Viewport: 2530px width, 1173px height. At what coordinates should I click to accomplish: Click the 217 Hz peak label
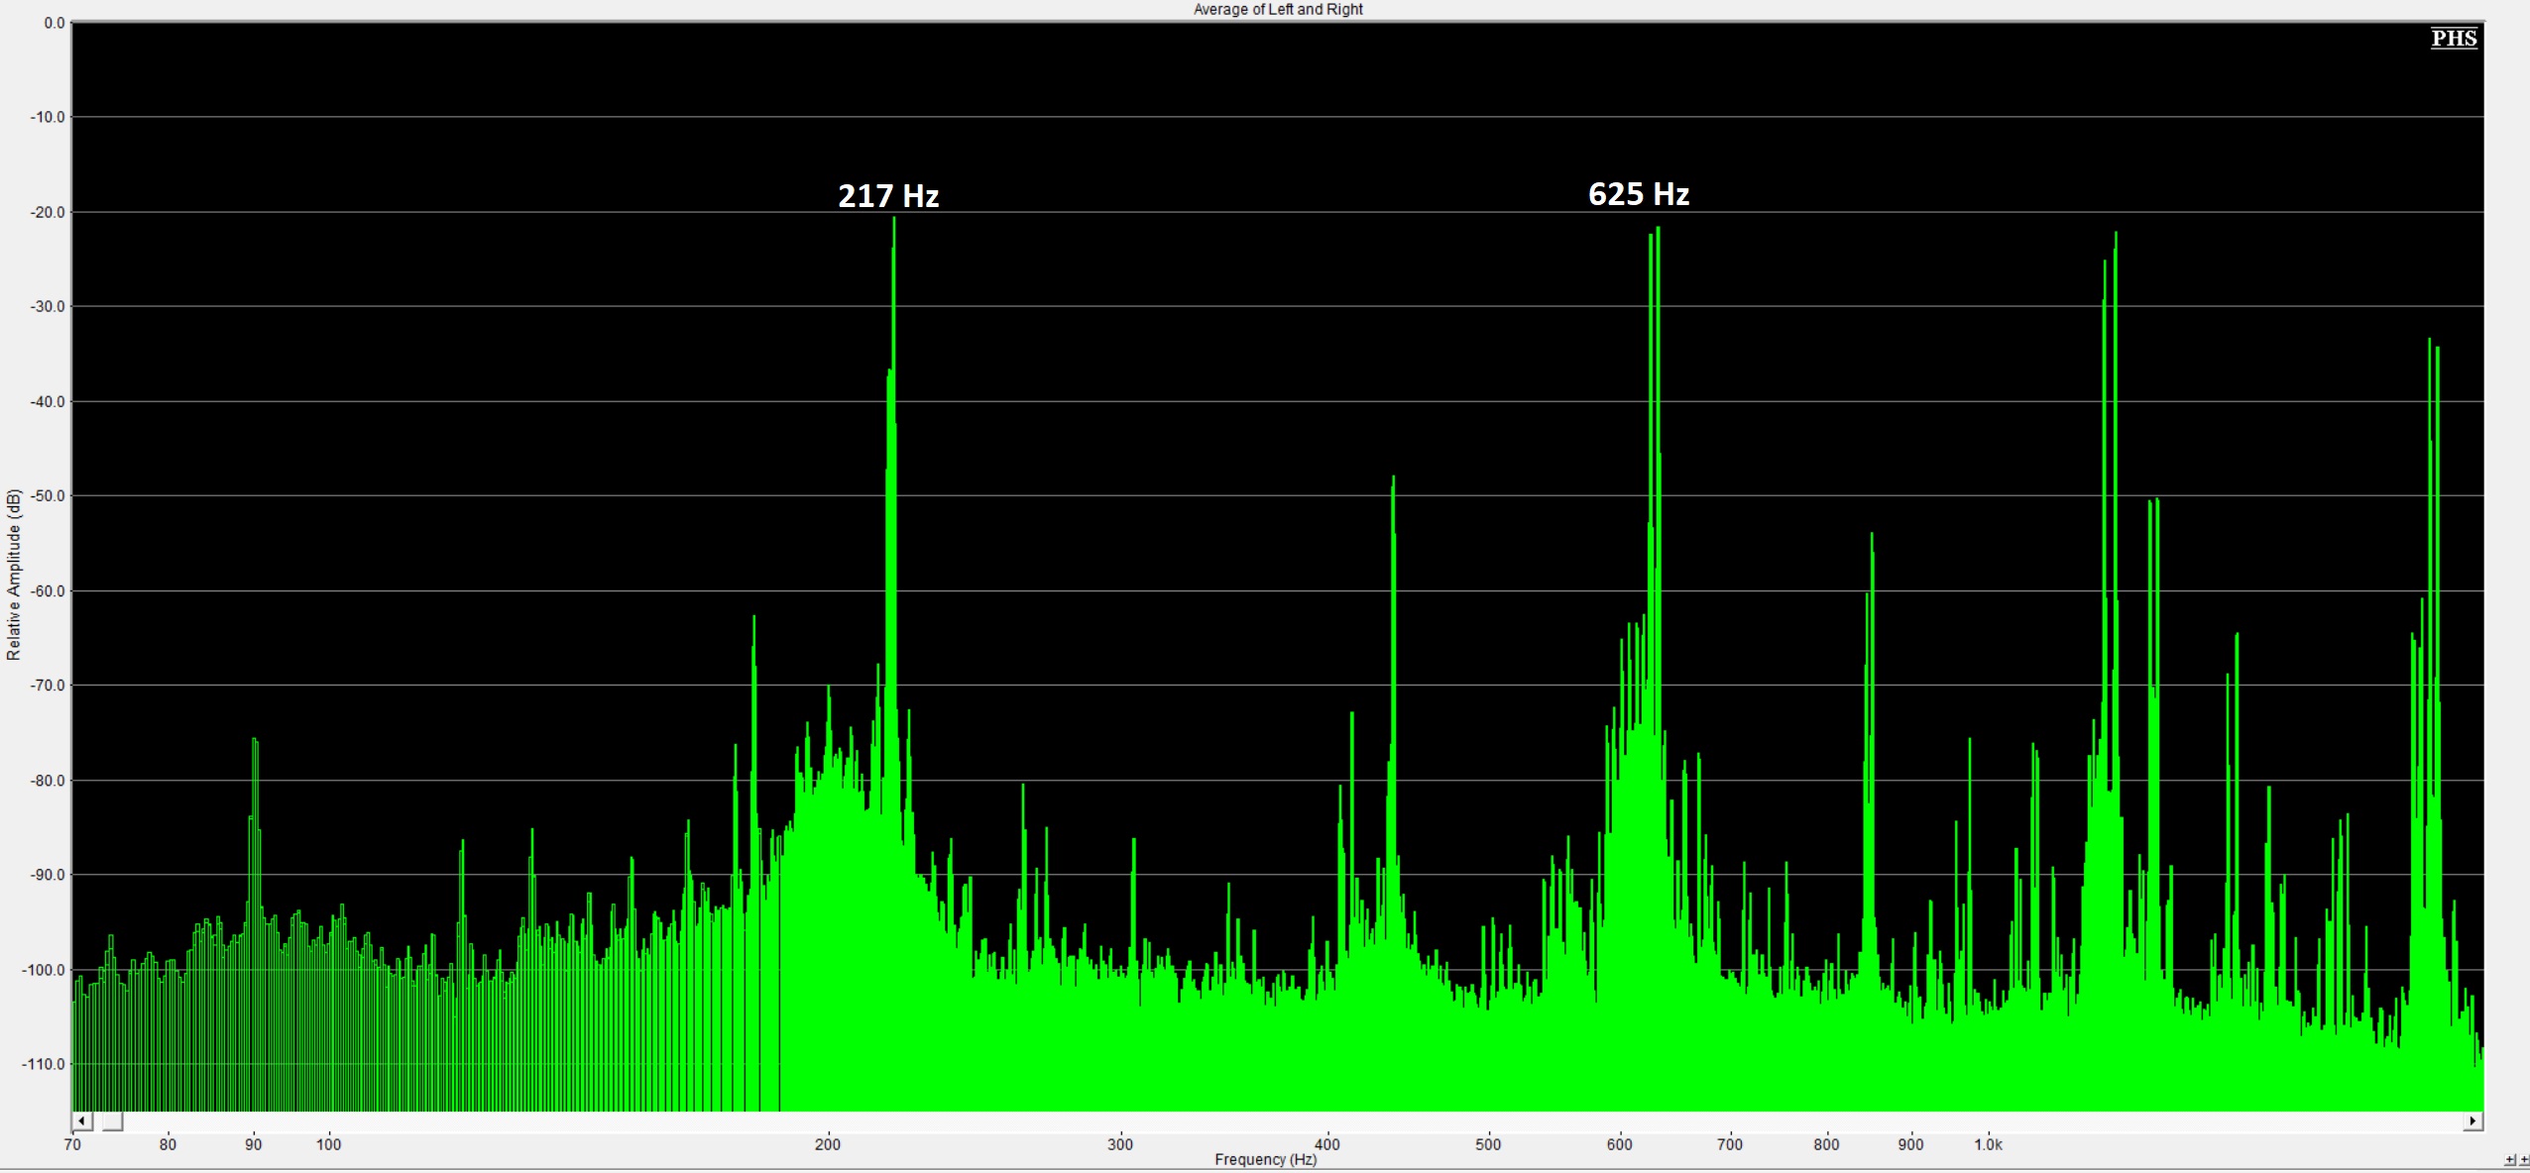click(888, 196)
